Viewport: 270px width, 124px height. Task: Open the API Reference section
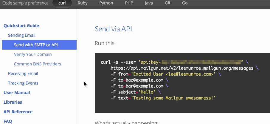point(18,112)
